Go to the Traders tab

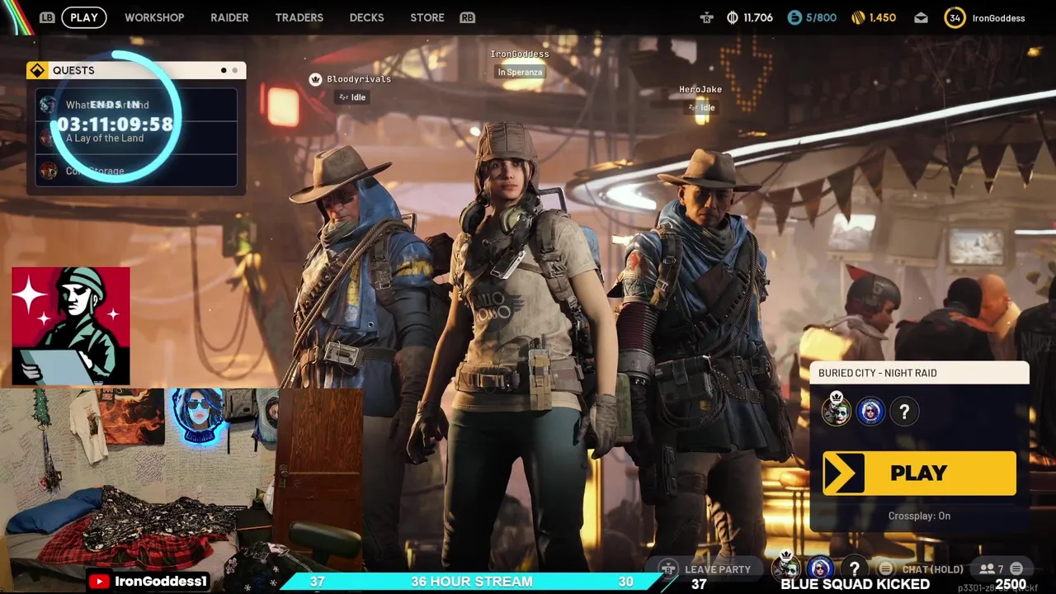tap(299, 17)
